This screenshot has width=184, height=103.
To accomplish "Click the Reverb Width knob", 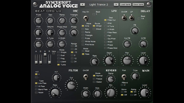I will click(x=86, y=94).
